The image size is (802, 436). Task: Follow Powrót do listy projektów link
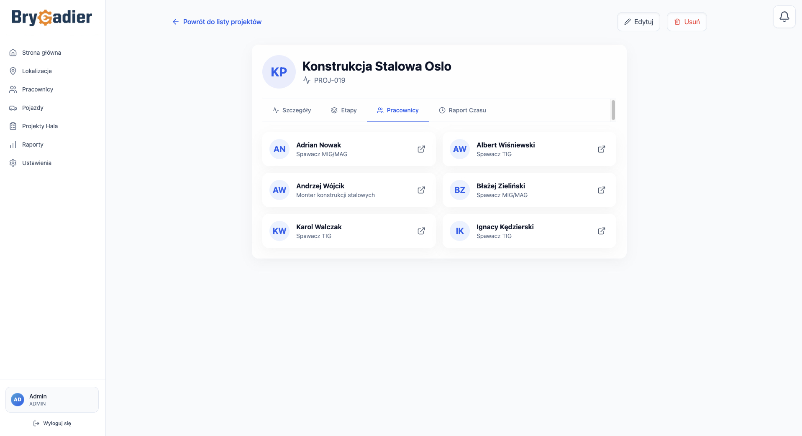pyautogui.click(x=217, y=22)
